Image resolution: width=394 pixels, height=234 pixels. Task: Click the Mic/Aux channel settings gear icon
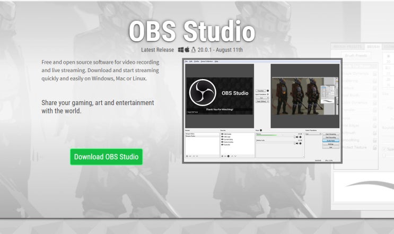click(x=300, y=137)
